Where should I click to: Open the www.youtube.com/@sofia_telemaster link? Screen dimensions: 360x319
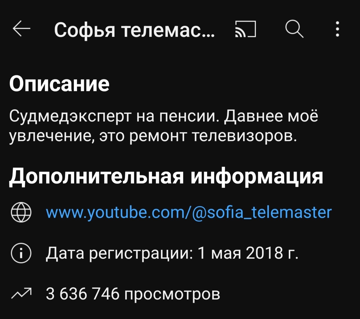pyautogui.click(x=189, y=212)
